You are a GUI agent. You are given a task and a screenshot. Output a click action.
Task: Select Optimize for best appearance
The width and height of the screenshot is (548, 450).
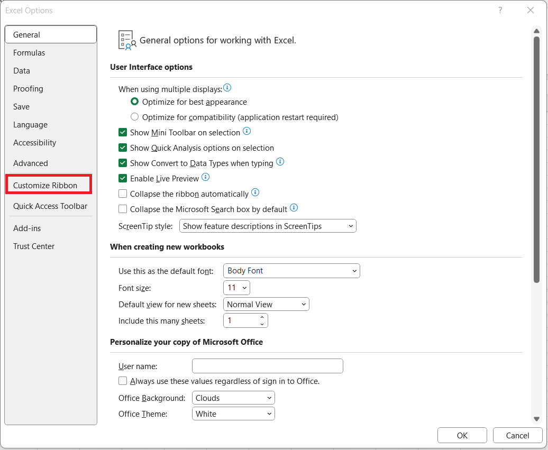click(134, 102)
